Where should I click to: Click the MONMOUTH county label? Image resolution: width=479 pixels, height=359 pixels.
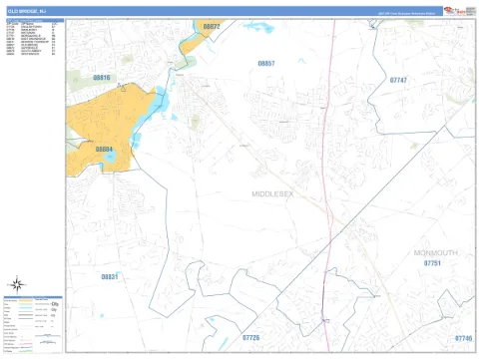point(435,253)
